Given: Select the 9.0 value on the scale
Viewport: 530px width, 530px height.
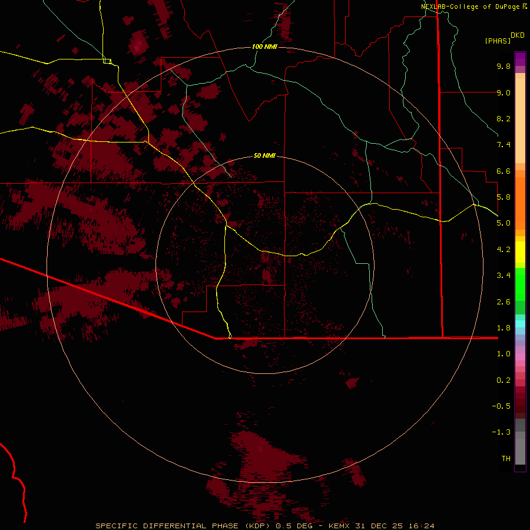Looking at the screenshot, I should tap(503, 92).
